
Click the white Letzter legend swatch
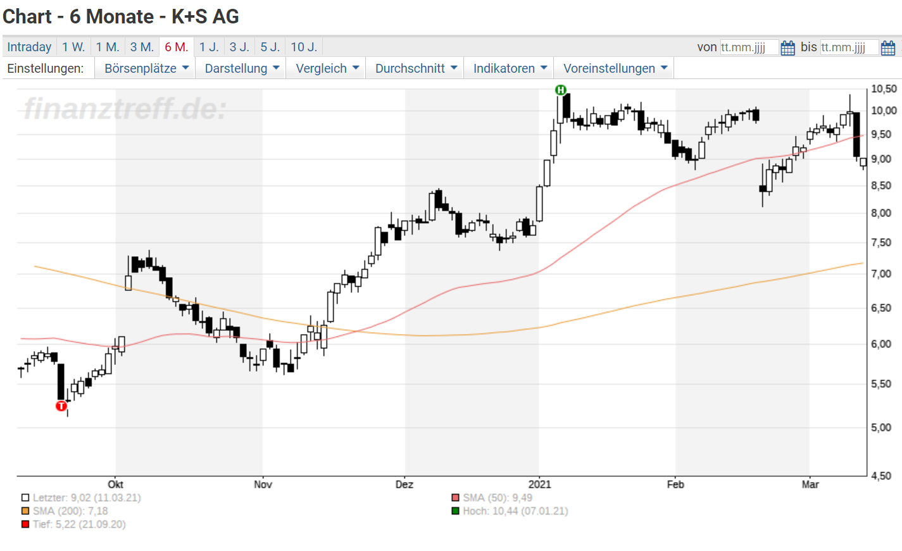point(25,498)
